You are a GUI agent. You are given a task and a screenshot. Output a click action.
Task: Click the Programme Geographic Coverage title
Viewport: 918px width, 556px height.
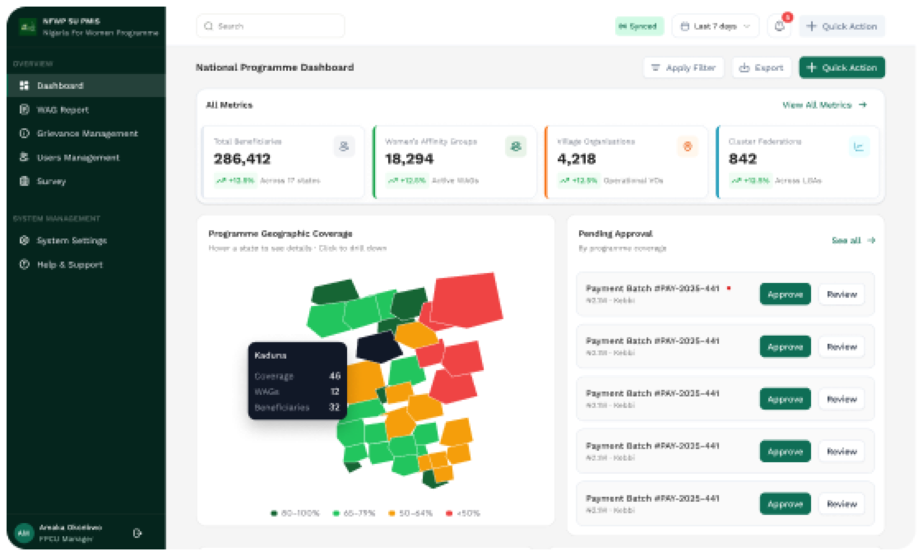pyautogui.click(x=280, y=234)
